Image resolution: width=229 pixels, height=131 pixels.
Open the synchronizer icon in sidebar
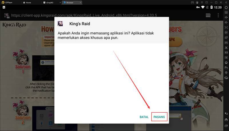click(226, 32)
